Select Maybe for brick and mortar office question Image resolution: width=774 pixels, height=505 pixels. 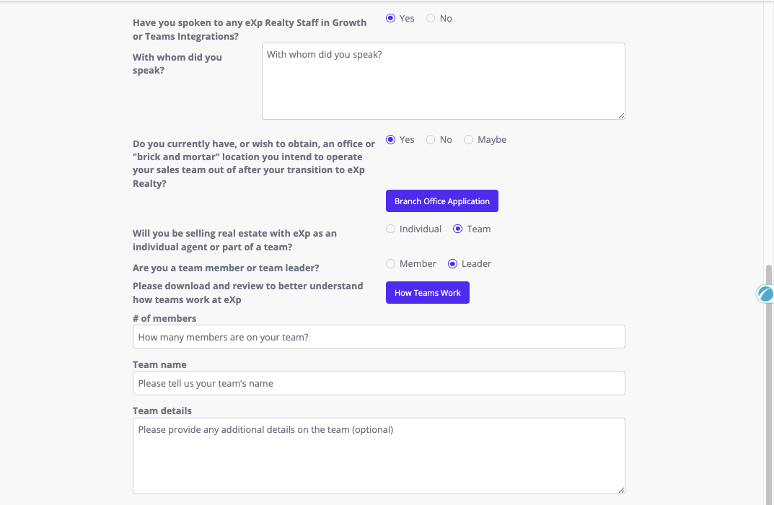[x=469, y=139]
